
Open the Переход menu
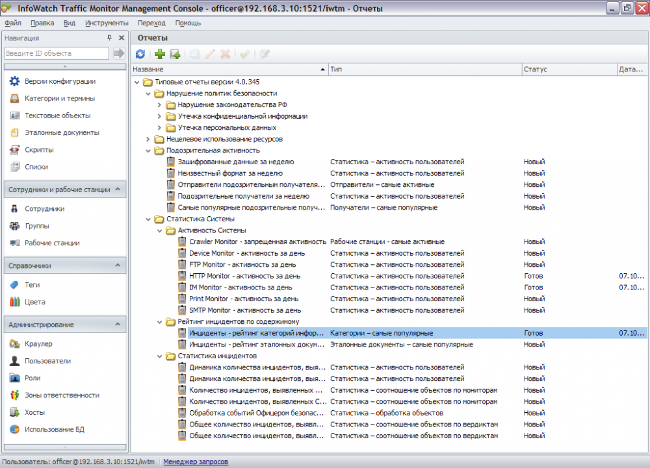coord(151,23)
